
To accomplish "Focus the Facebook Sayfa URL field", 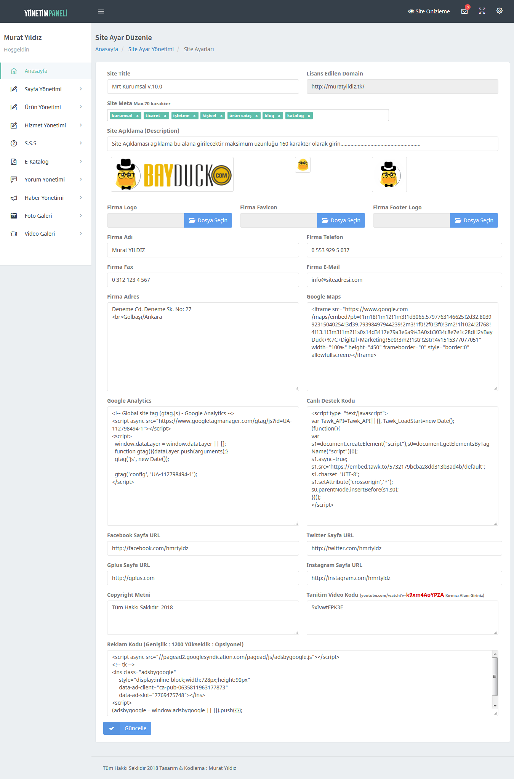I will 203,548.
